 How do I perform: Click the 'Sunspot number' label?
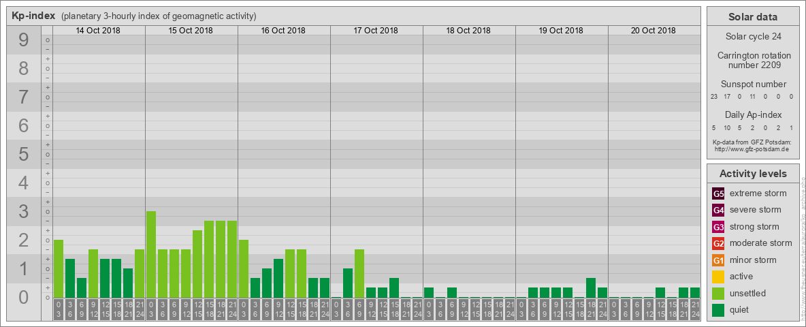[754, 84]
